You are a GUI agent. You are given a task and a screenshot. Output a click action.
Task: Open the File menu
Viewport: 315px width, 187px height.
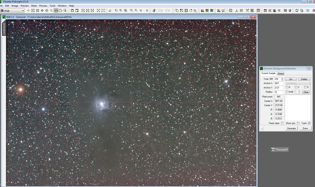click(x=1, y=6)
